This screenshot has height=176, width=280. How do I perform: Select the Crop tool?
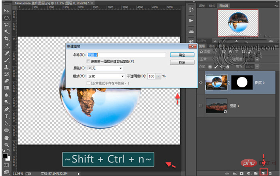click(6, 39)
